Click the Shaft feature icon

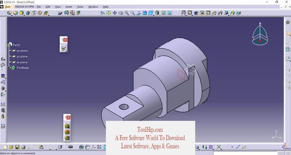[196, 13]
